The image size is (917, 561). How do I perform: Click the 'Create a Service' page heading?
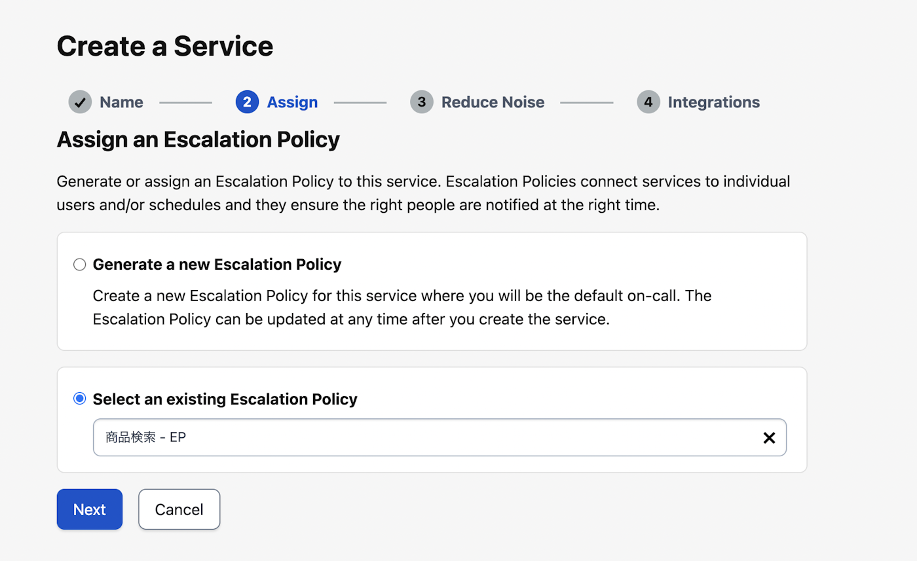coord(165,46)
